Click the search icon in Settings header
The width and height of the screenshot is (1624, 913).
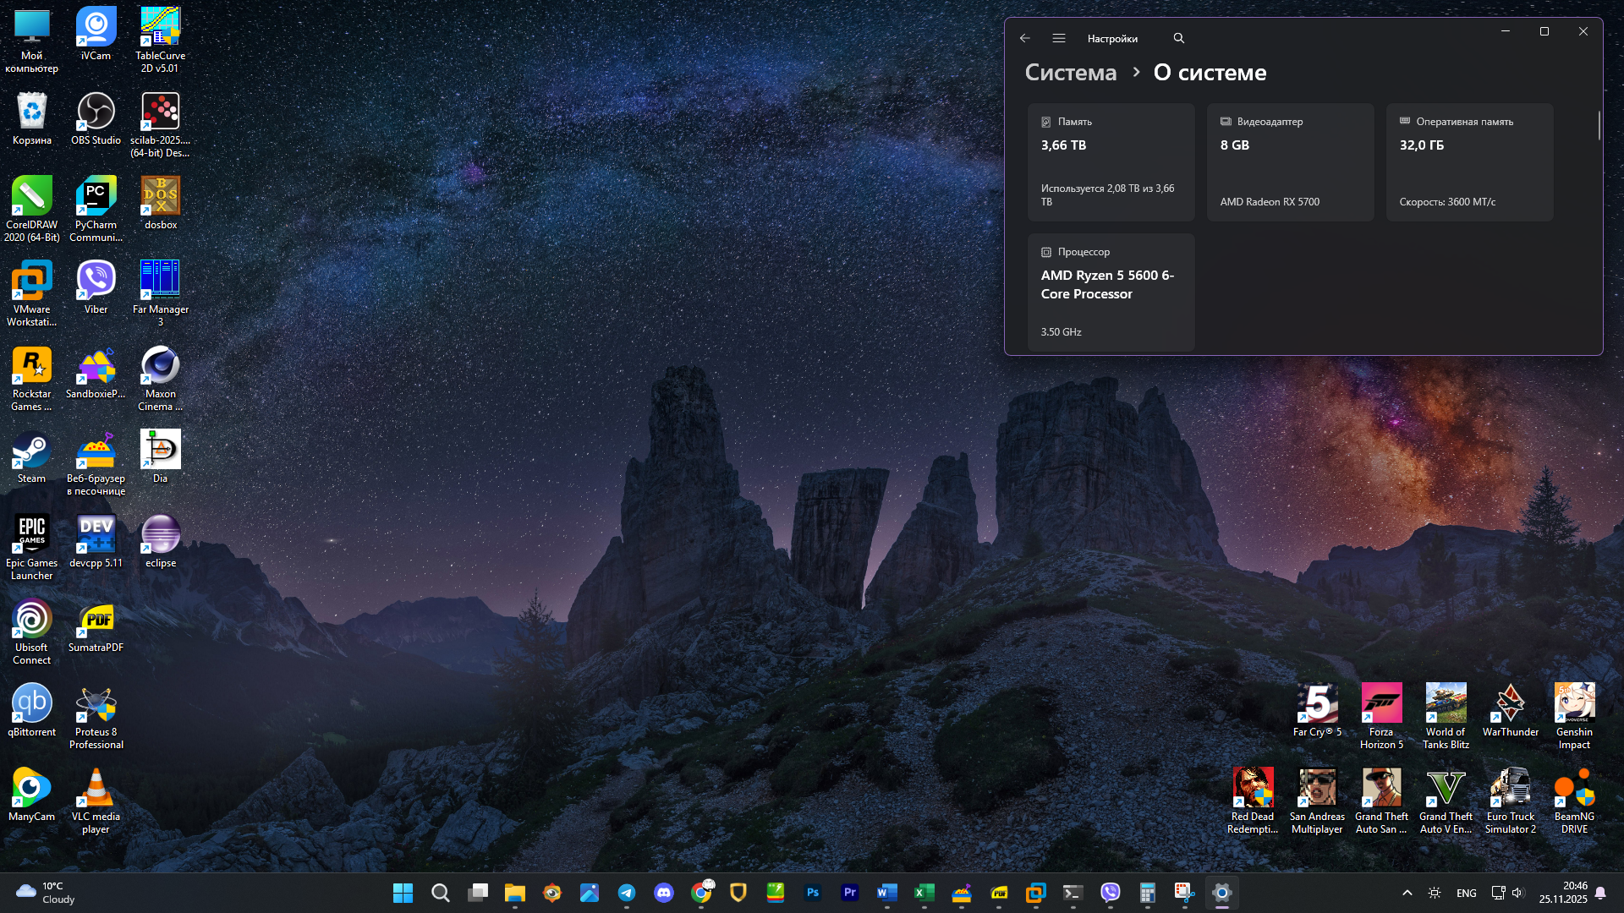1178,38
